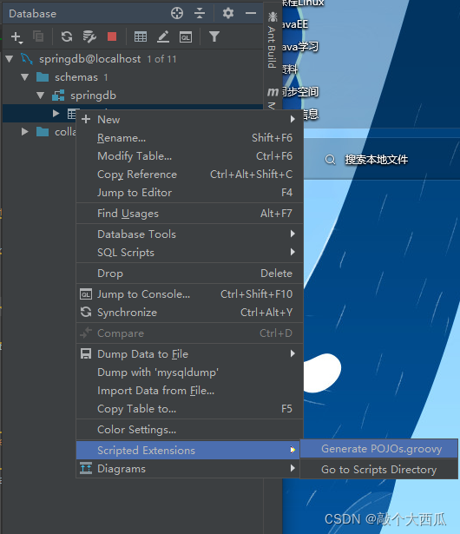460x534 pixels.
Task: Choose Find Usages
Action: coord(189,214)
